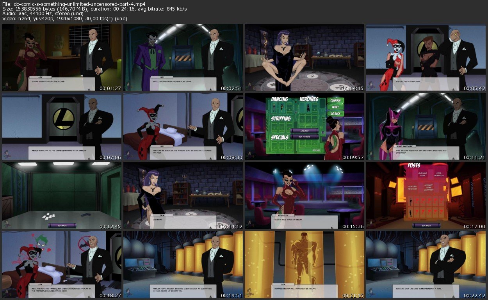Click Go Back under the Posts panel
Viewport: 488px width, 300px height.
(x=426, y=225)
